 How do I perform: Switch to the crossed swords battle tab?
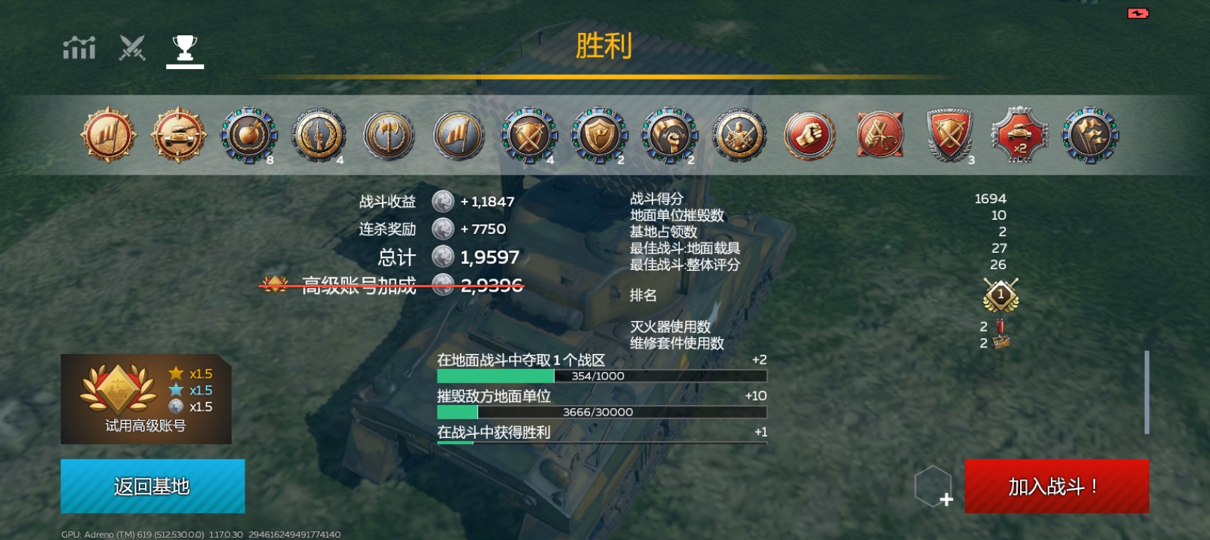132,48
